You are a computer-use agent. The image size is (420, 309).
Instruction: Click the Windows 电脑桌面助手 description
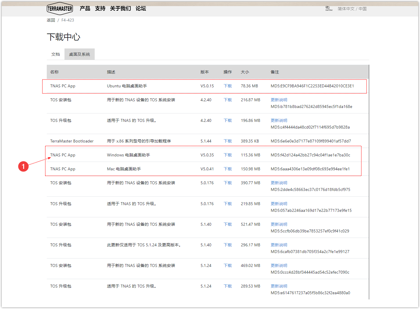[x=128, y=155]
